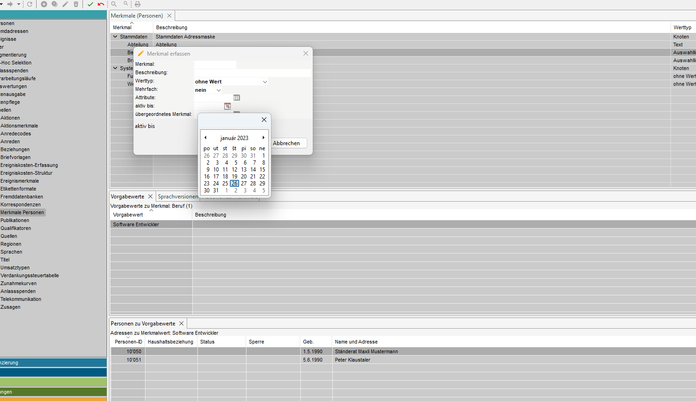Click the printer icon in toolbar

coord(137,4)
